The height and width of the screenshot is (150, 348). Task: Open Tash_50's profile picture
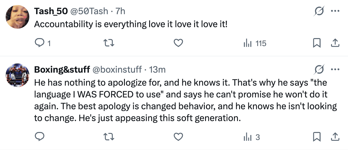coord(17,17)
